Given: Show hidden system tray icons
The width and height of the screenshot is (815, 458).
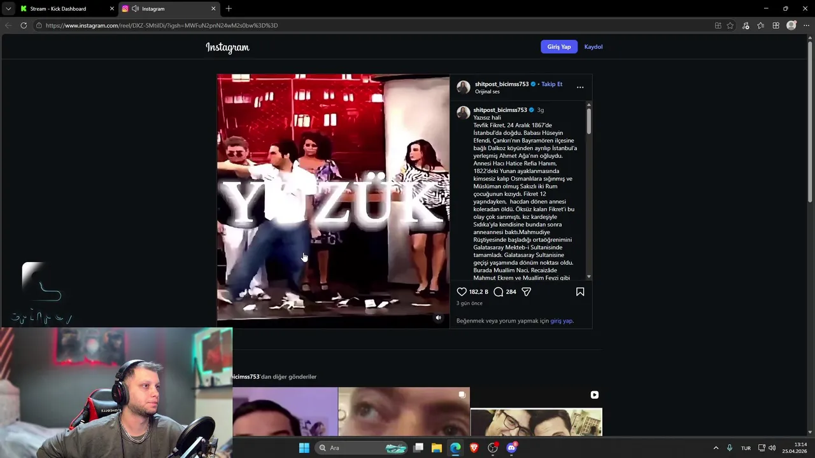Looking at the screenshot, I should (x=716, y=448).
